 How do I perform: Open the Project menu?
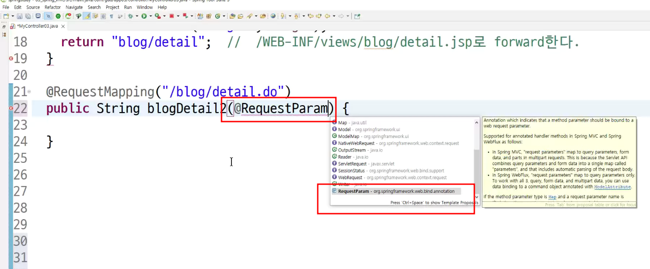[x=113, y=7]
